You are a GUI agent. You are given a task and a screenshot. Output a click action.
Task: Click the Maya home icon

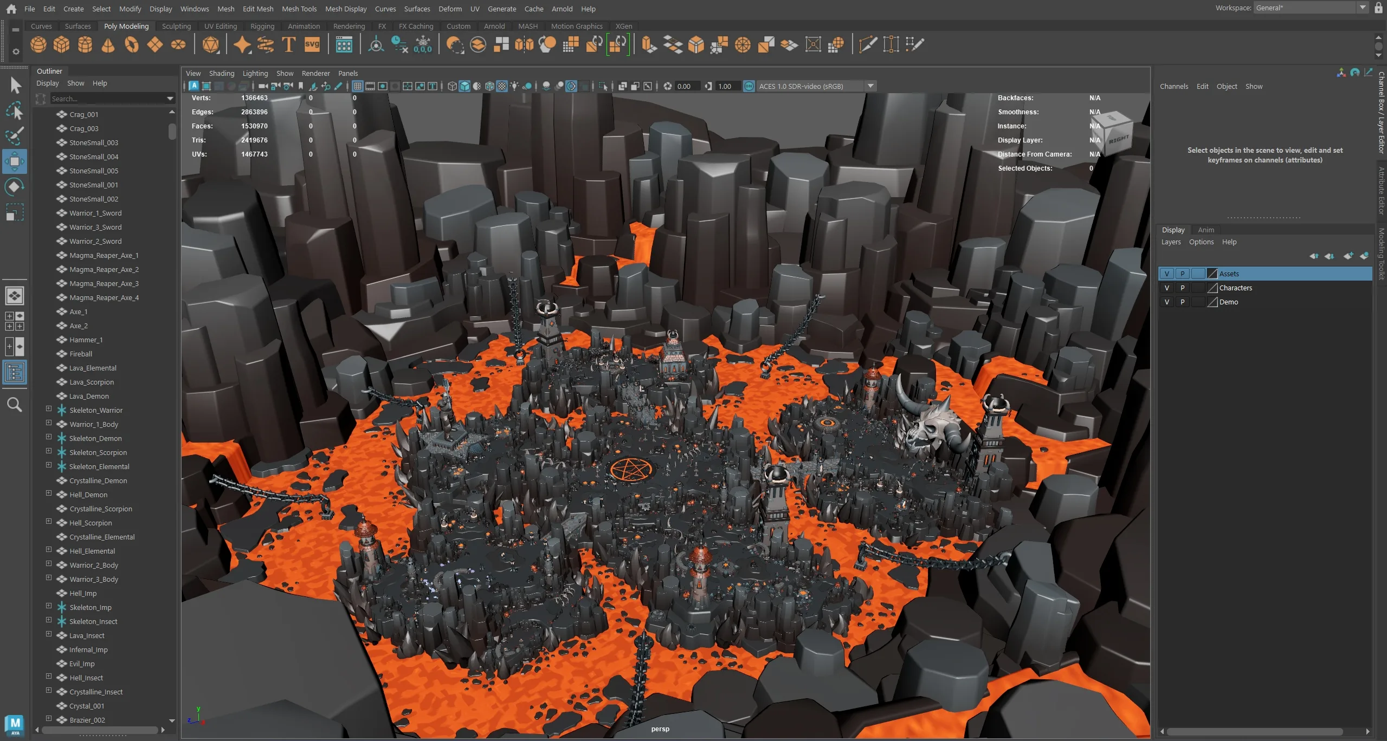click(x=11, y=9)
